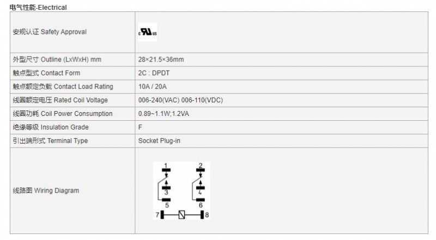
Task: Click the coil power 0.89~1.1W;1.2VA value
Action: point(163,114)
